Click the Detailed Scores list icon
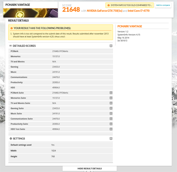Image resolution: width=177 pixels, height=172 pixels. pyautogui.click(x=10, y=46)
